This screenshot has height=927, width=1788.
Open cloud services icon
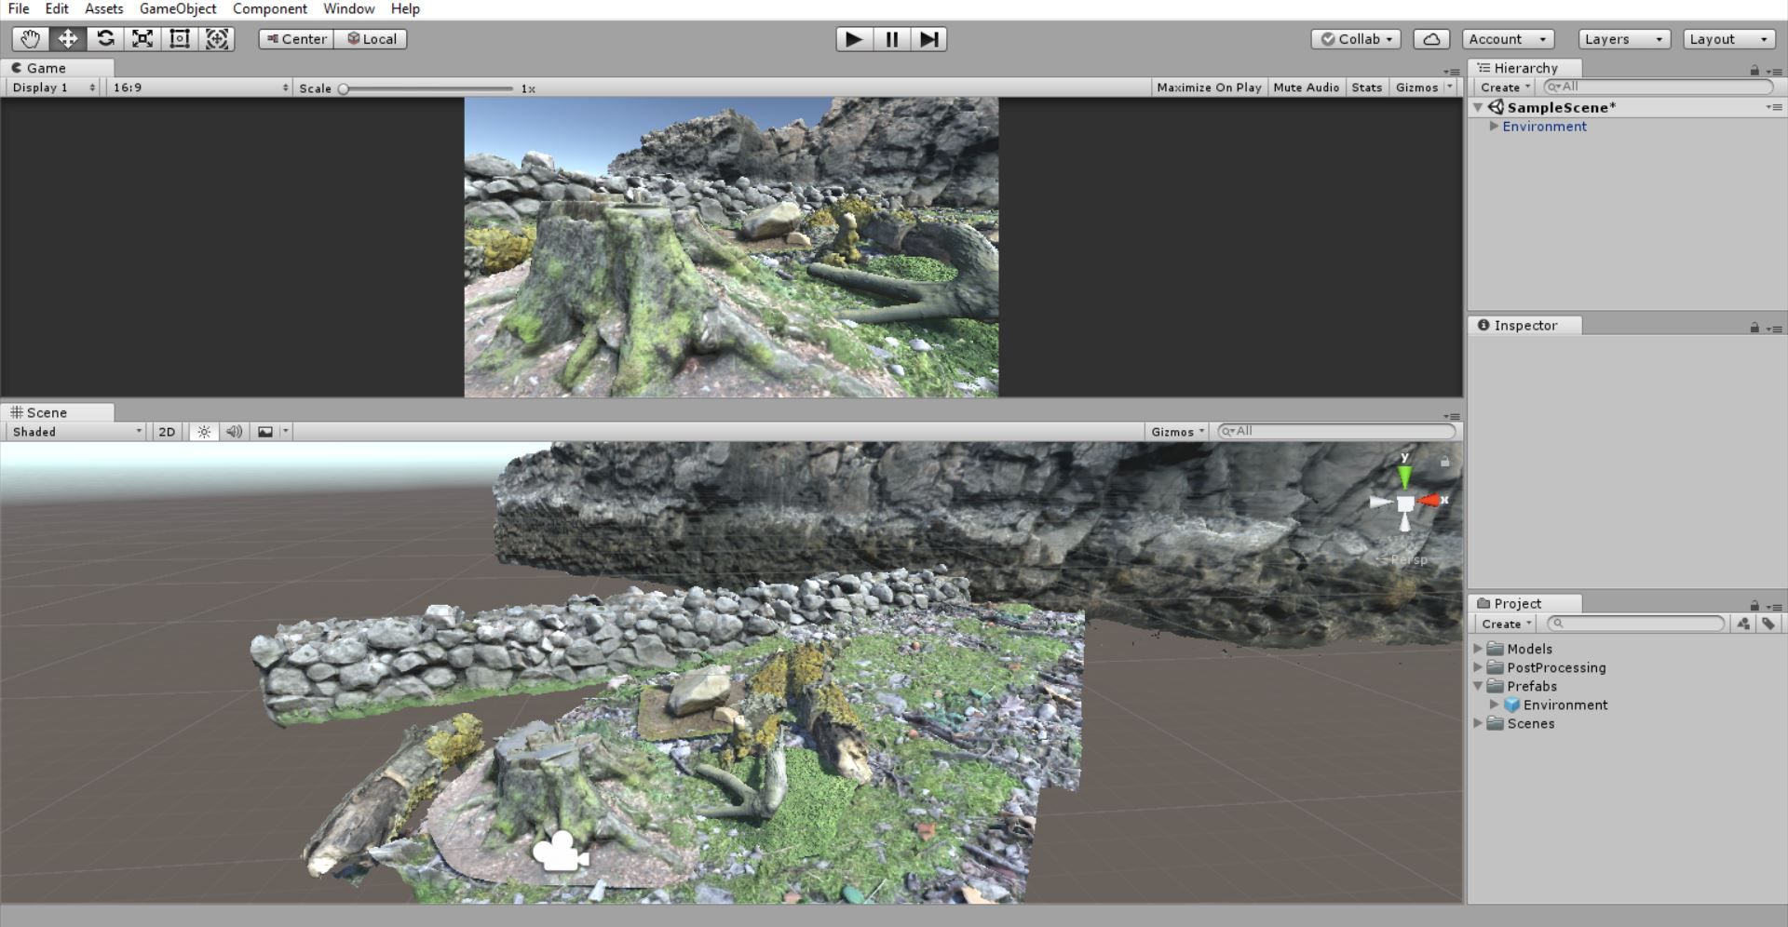1431,39
